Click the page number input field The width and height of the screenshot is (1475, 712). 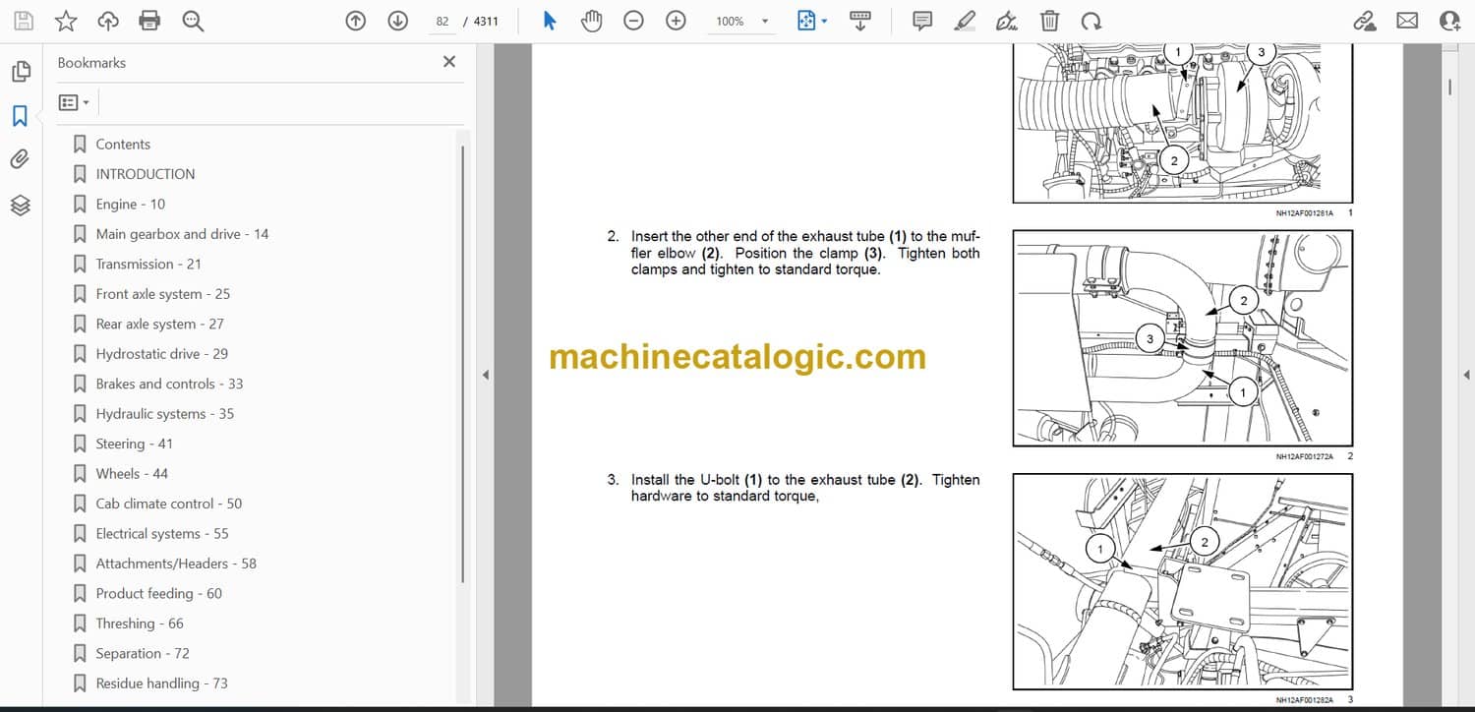coord(442,21)
